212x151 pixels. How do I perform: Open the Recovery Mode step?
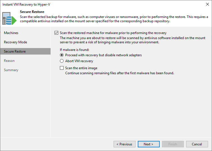point(15,42)
